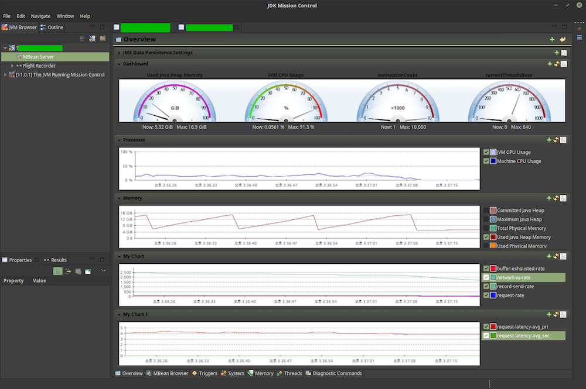Viewport: 586px width, 389px height.
Task: Click the accessibility icon in Memory header
Action: [563, 198]
